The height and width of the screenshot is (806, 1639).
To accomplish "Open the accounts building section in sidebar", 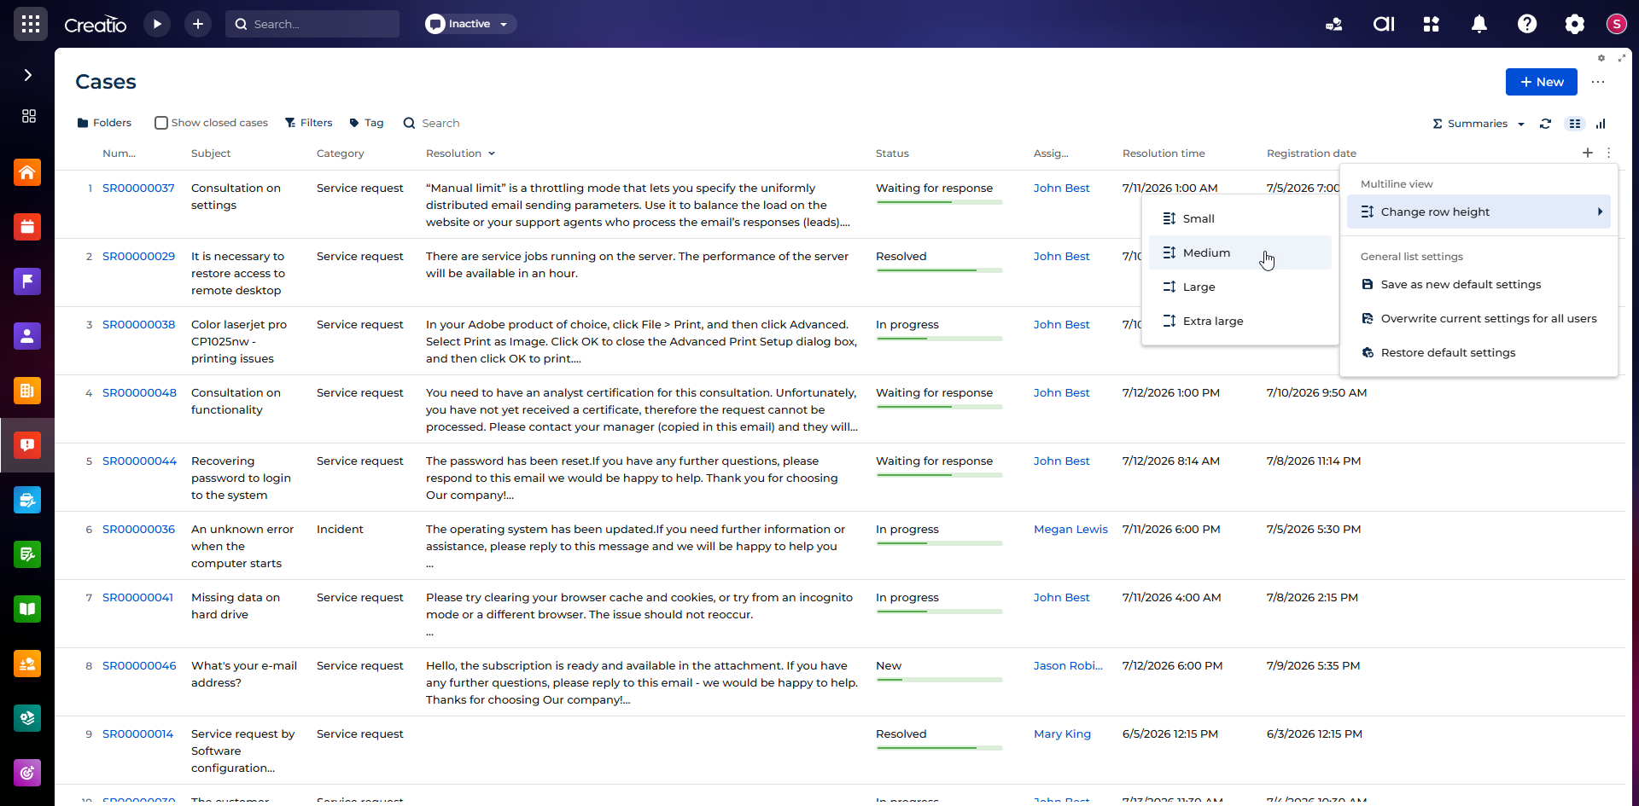I will tap(27, 391).
